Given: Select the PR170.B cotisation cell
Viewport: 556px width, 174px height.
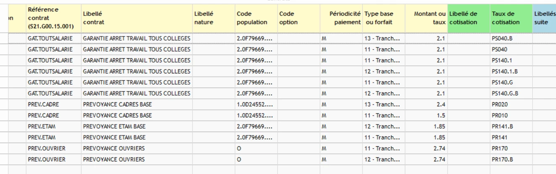Looking at the screenshot, I should [511, 159].
